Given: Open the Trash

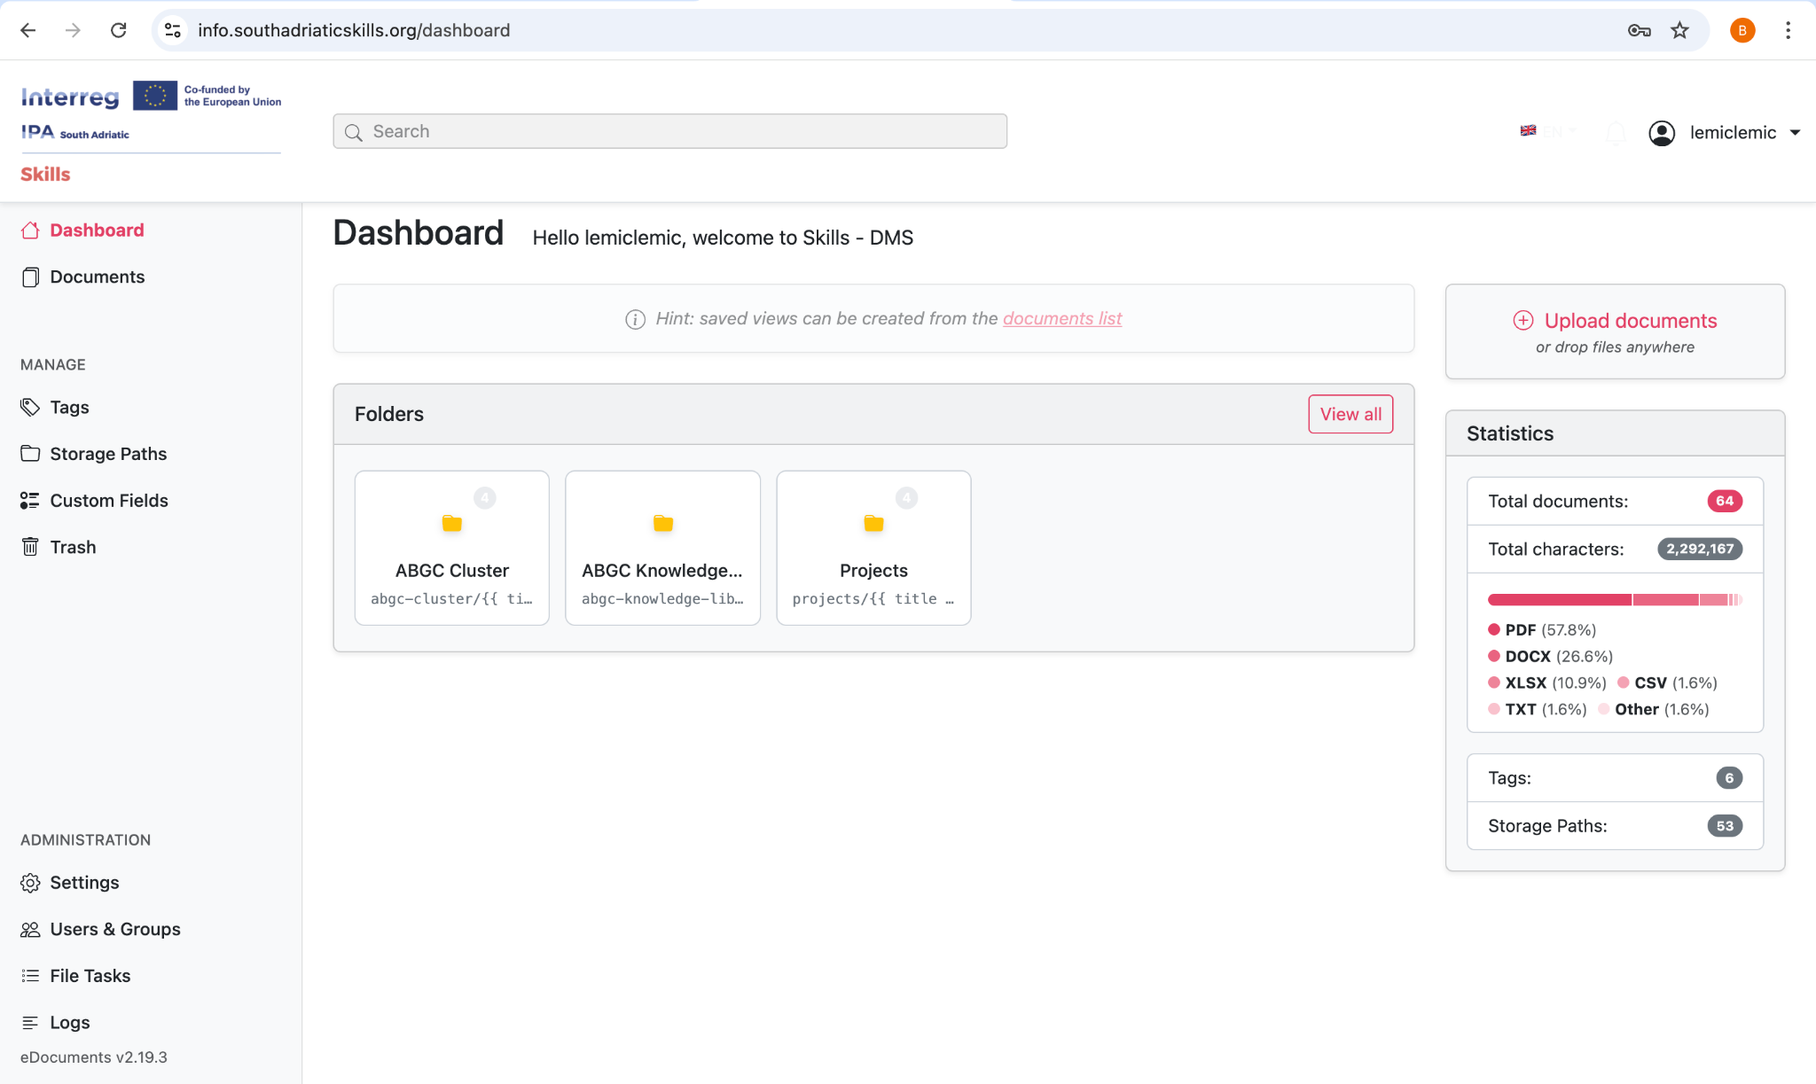Looking at the screenshot, I should click(74, 546).
